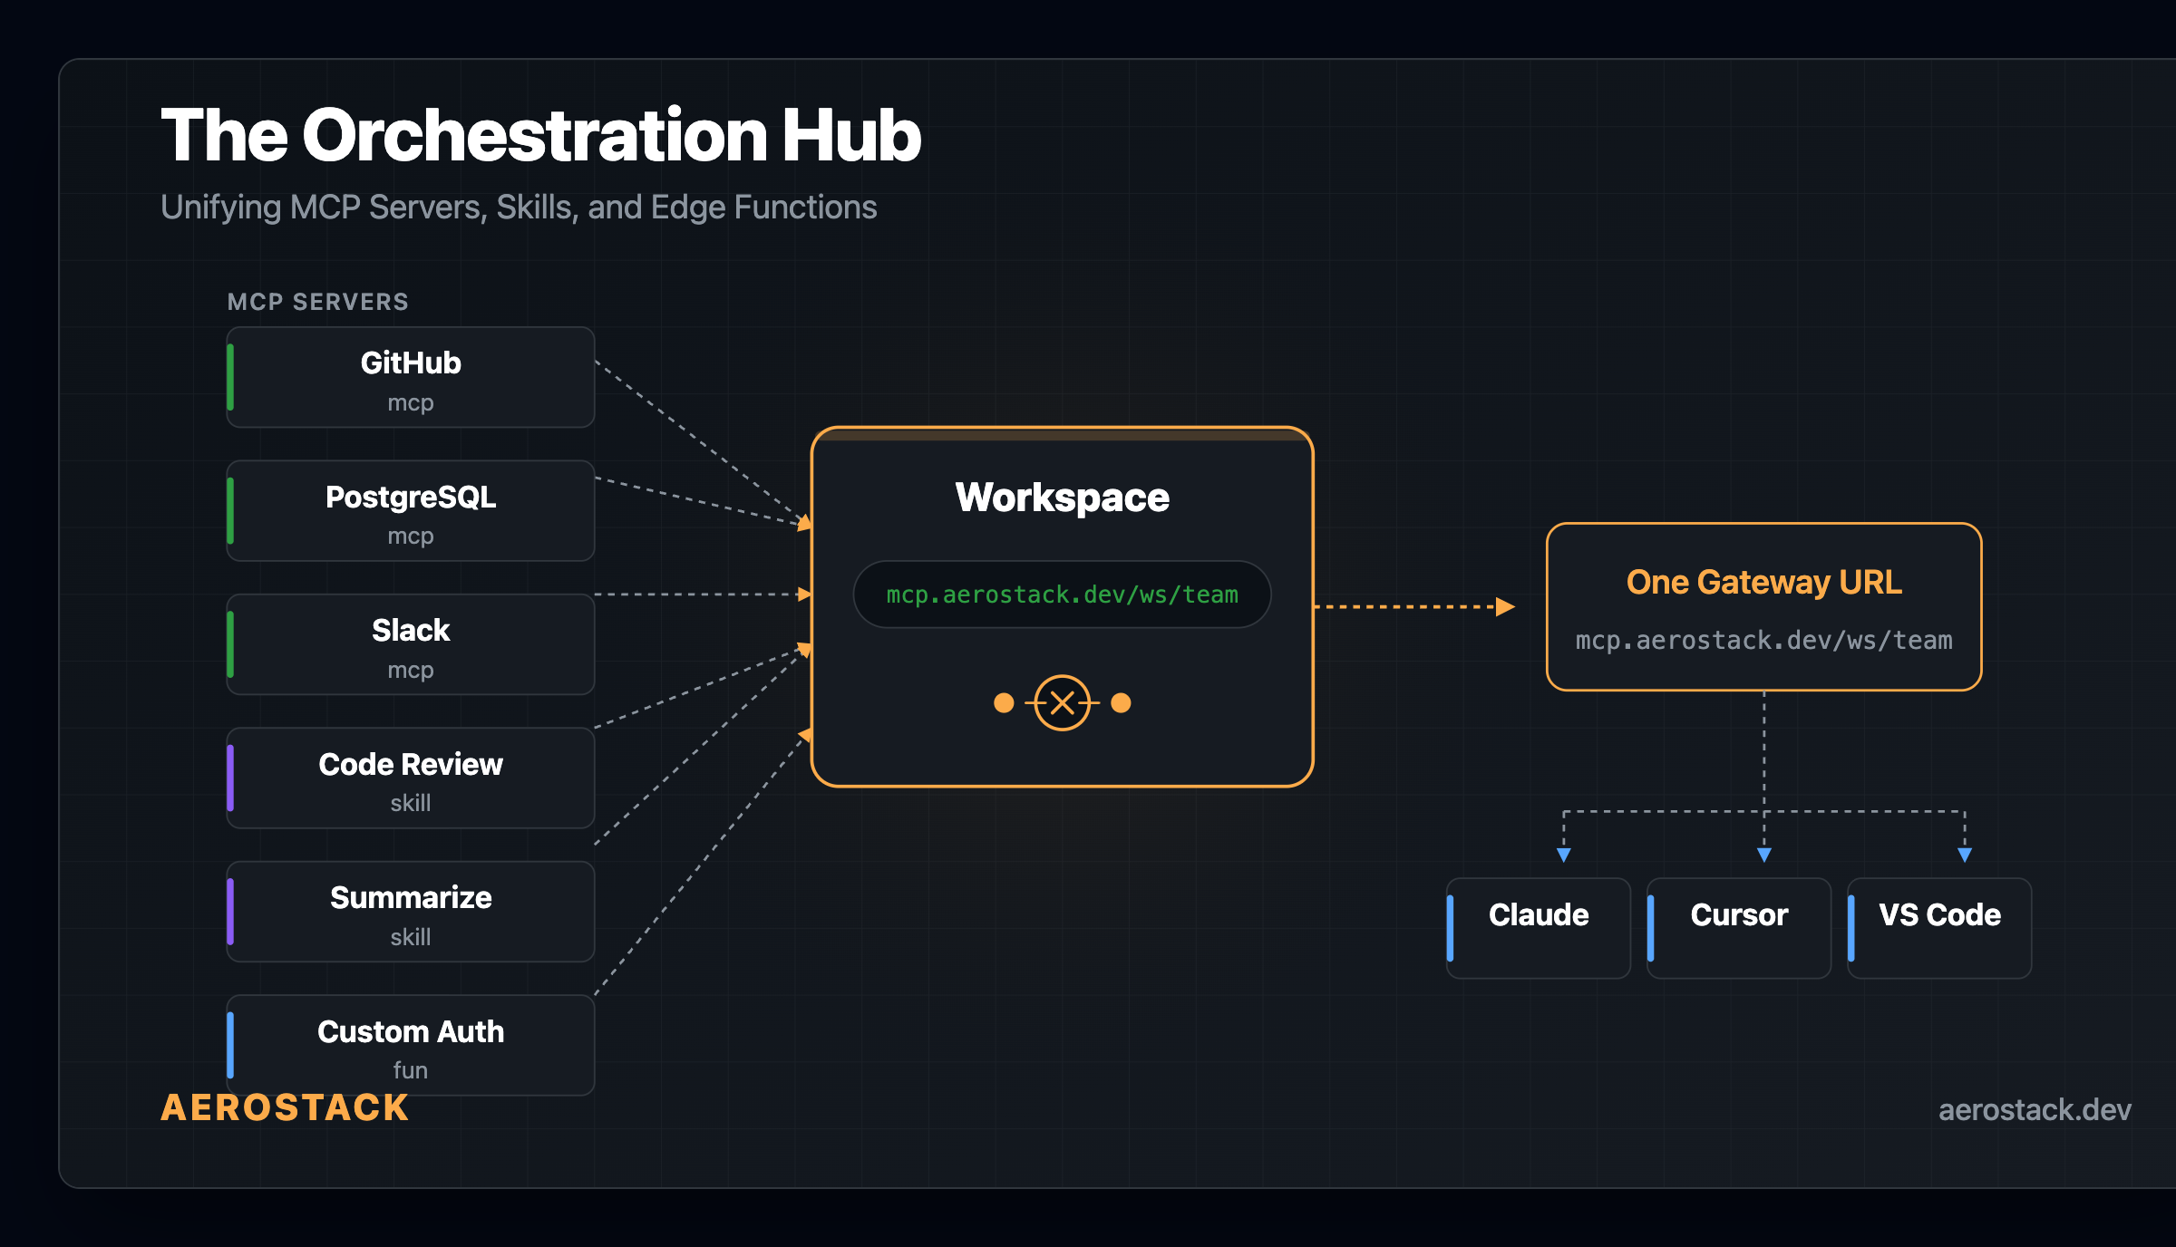Viewport: 2176px width, 1247px height.
Task: Click the AEROSTACK logo
Action: pyautogui.click(x=284, y=1107)
